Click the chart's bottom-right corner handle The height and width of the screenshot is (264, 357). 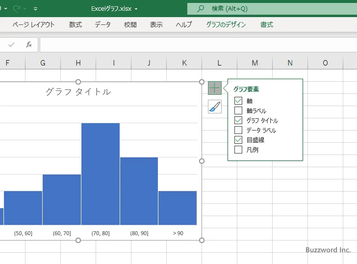click(202, 240)
